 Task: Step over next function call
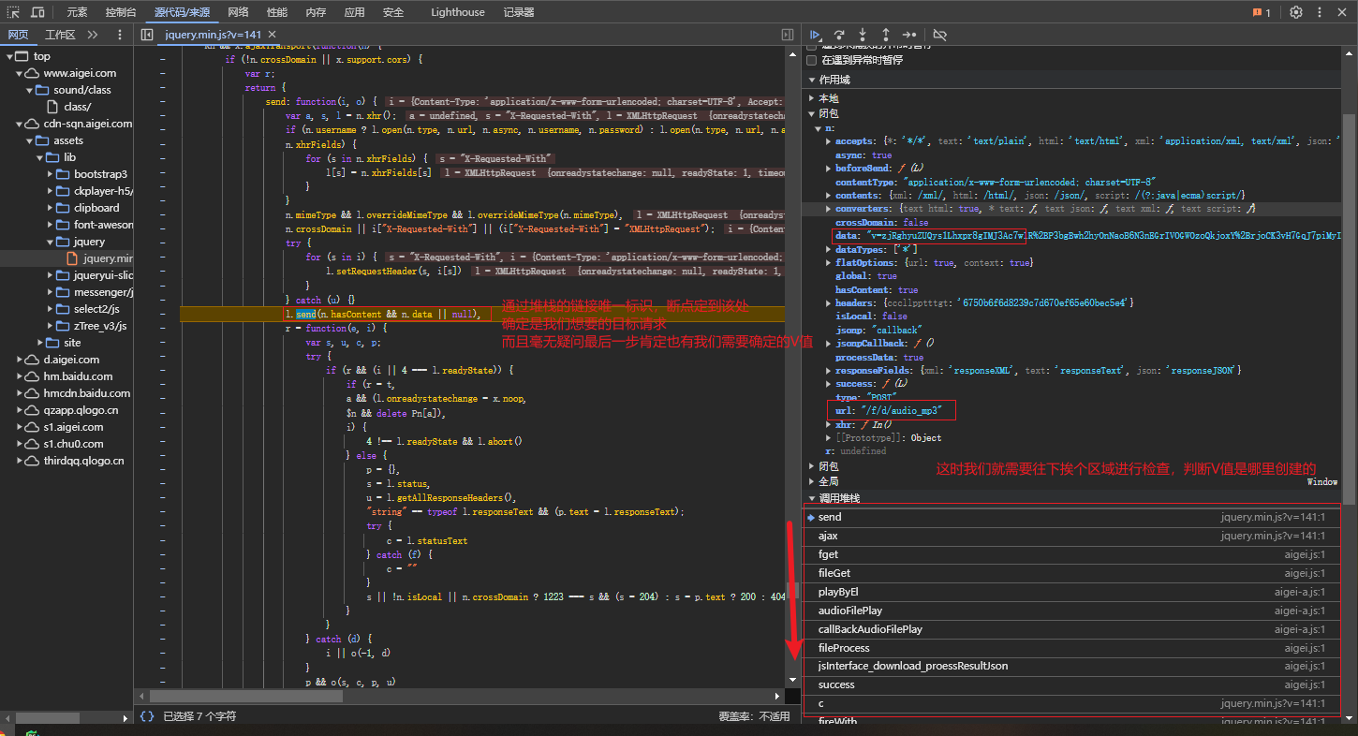point(839,35)
